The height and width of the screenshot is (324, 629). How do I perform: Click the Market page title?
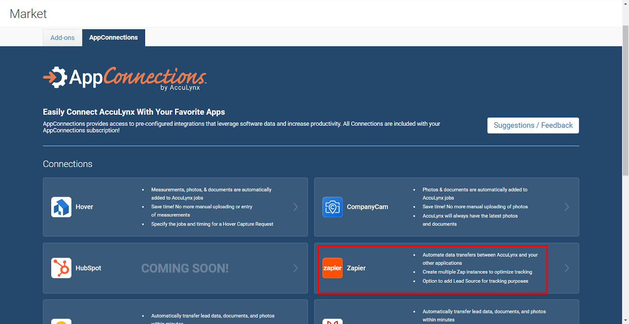[28, 14]
